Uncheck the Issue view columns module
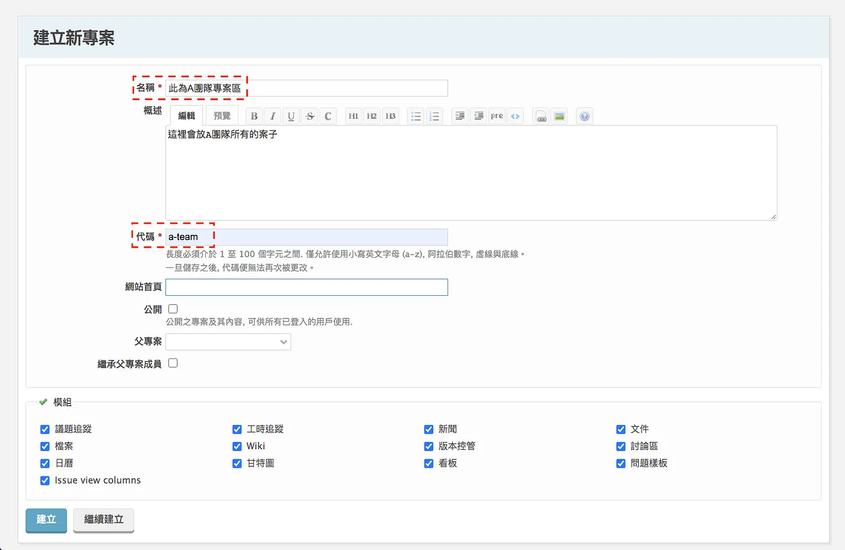 tap(45, 481)
